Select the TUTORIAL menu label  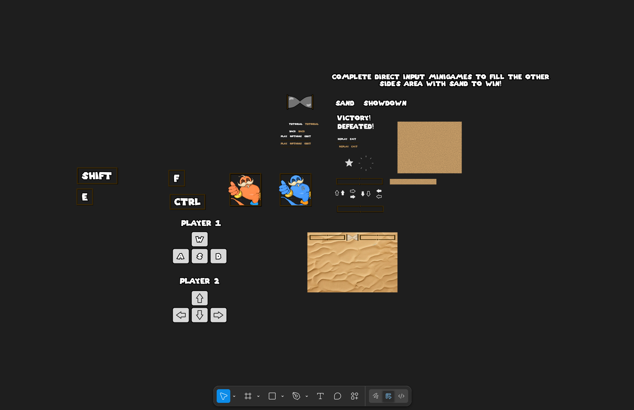click(x=295, y=124)
